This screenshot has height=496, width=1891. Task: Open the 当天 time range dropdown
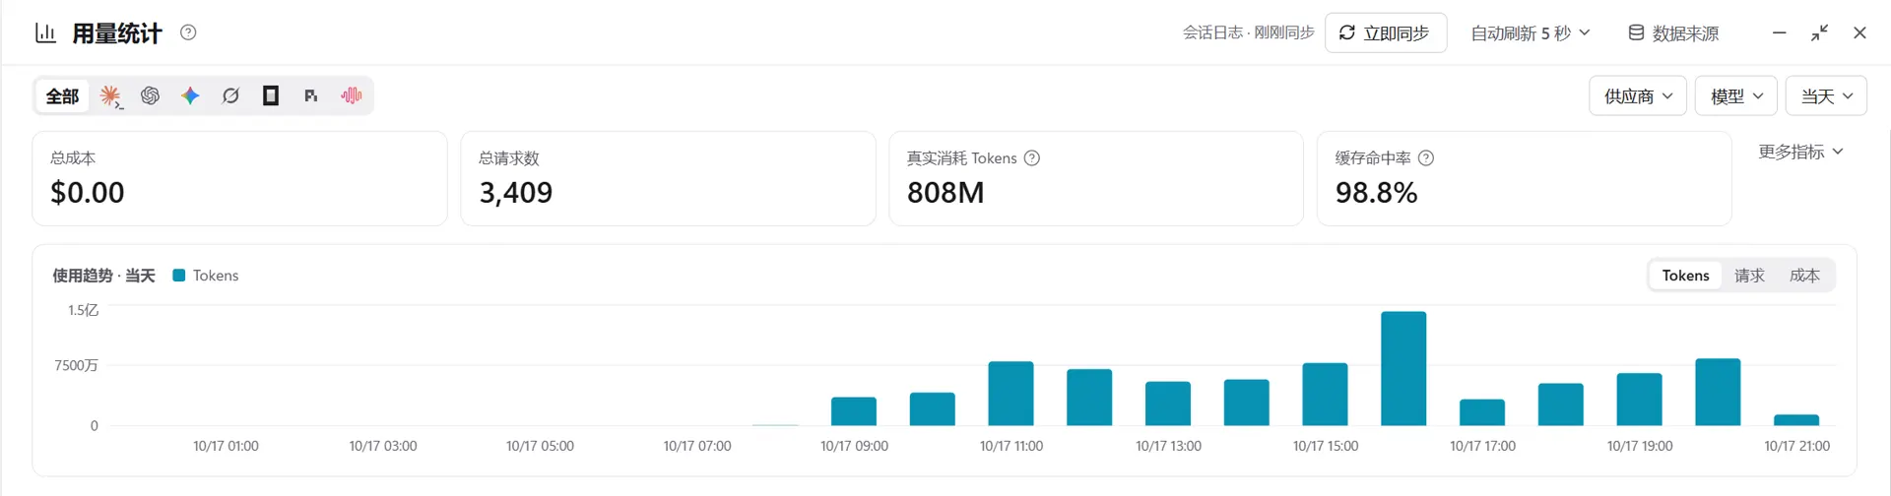[x=1826, y=95]
